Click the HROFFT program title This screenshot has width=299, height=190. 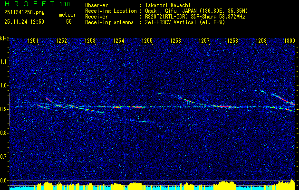point(30,4)
